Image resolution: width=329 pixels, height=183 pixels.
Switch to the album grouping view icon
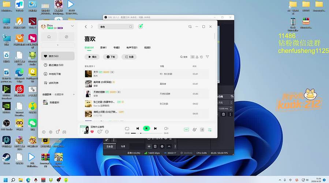tap(201, 57)
